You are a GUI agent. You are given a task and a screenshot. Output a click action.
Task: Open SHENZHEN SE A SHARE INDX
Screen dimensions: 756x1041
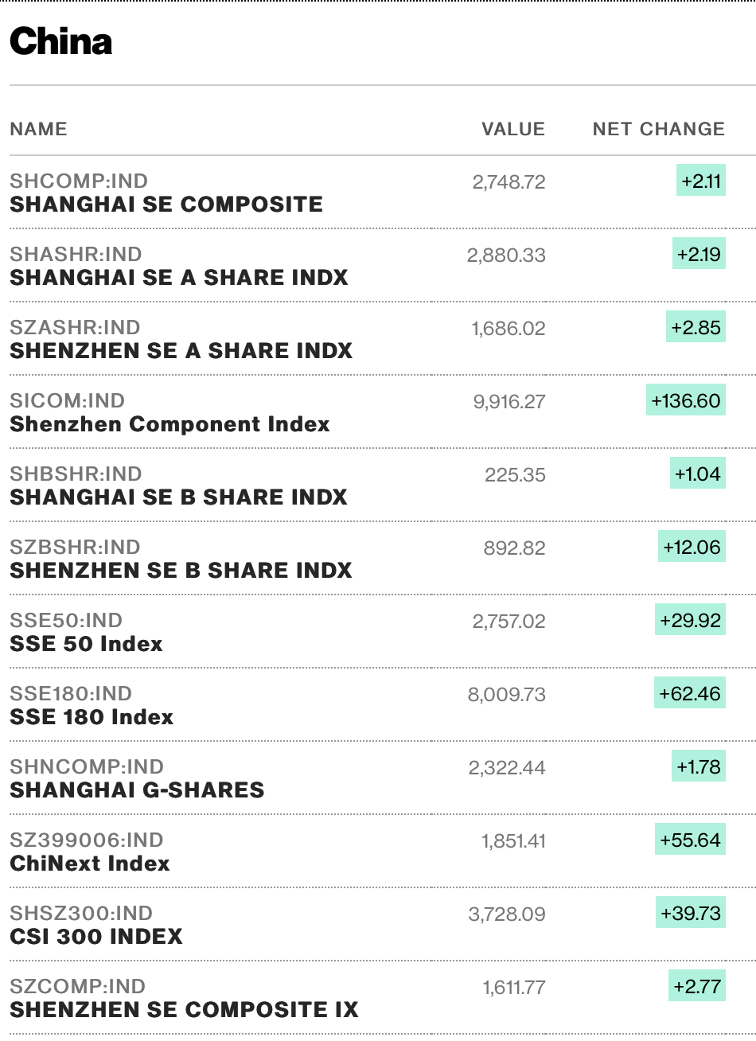pyautogui.click(x=181, y=351)
